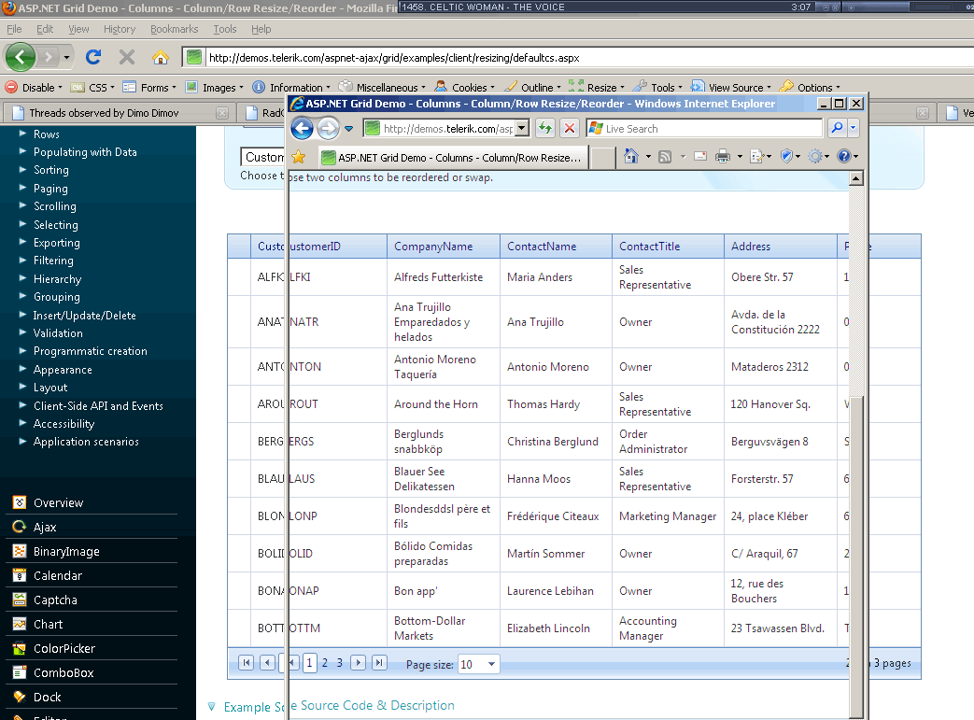Viewport: 974px width, 720px height.
Task: Click the Marketing Manager cell
Action: tap(668, 516)
